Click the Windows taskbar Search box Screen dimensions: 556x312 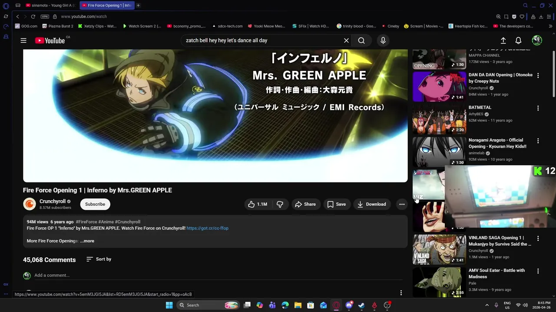tap(208, 305)
